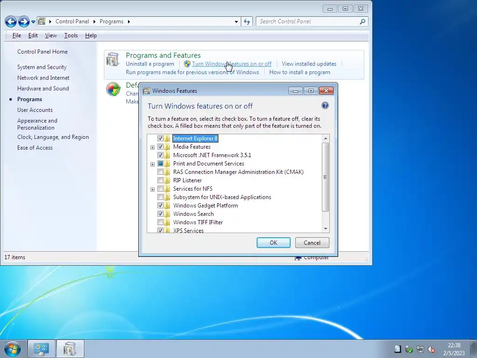Image resolution: width=477 pixels, height=358 pixels.
Task: Open recent pages dropdown beside Forward arrow
Action: 33,21
